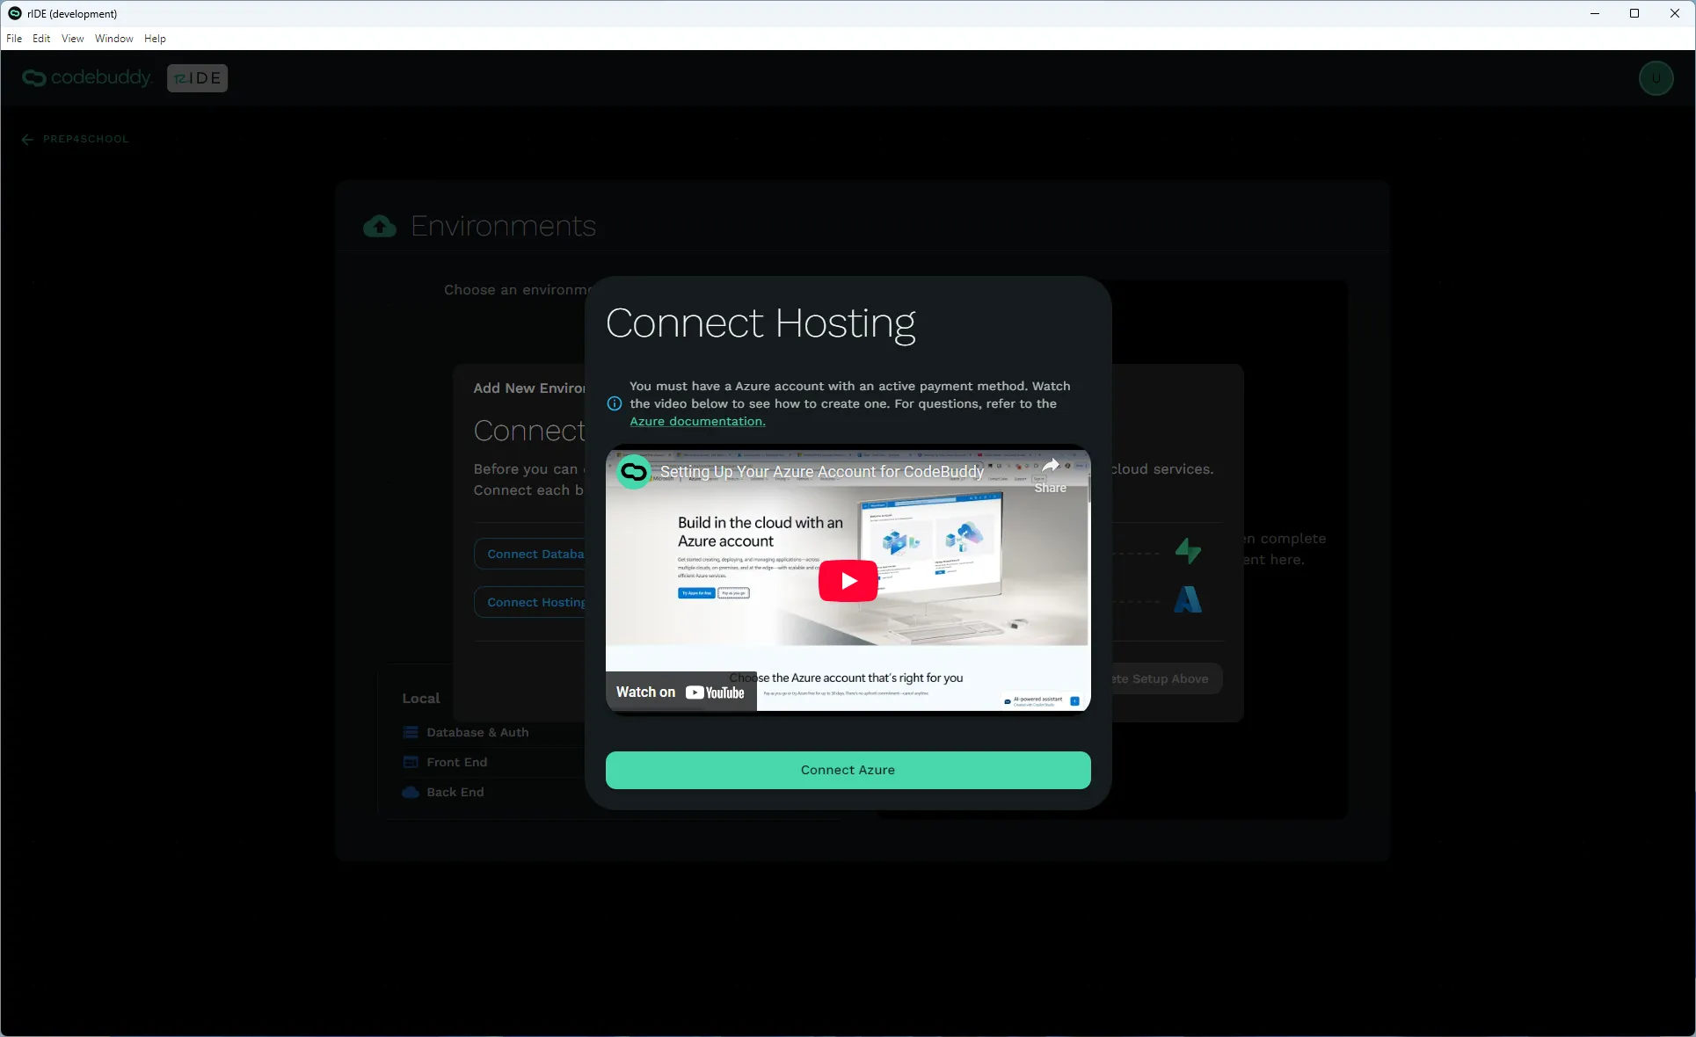Go back via PREP4SCHOOL arrow icon
This screenshot has width=1696, height=1037.
click(27, 139)
